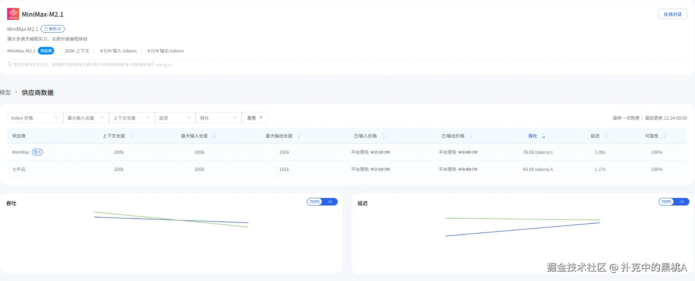695x281 pixels.
Task: Sort by 最大输出长度 column arrows
Action: [299, 136]
